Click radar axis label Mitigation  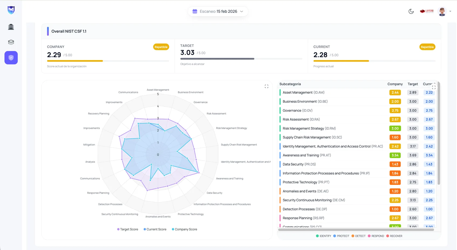[89, 145]
